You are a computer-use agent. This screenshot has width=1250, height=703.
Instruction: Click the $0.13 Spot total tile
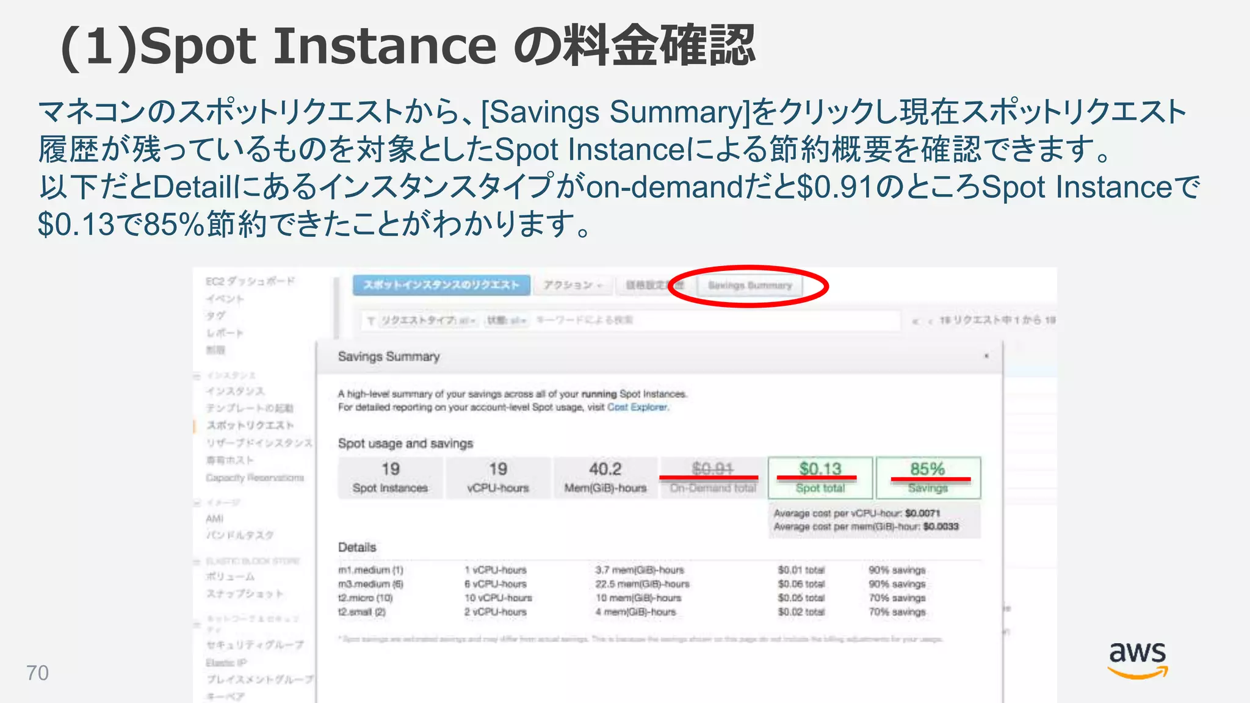pyautogui.click(x=820, y=478)
